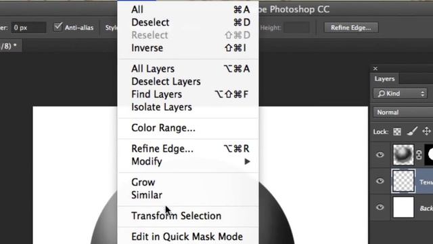433x244 pixels.
Task: Click the Refine Edge... button in options bar
Action: pyautogui.click(x=351, y=28)
